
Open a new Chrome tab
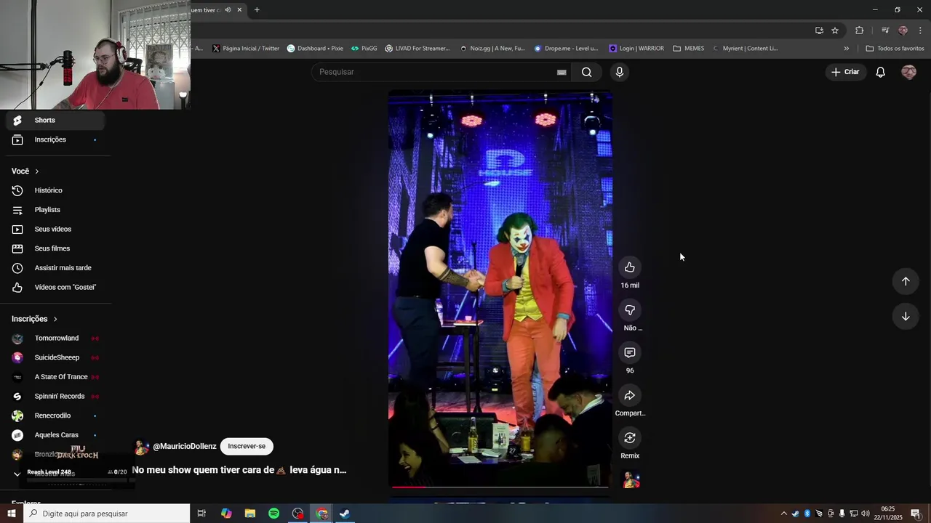click(257, 10)
